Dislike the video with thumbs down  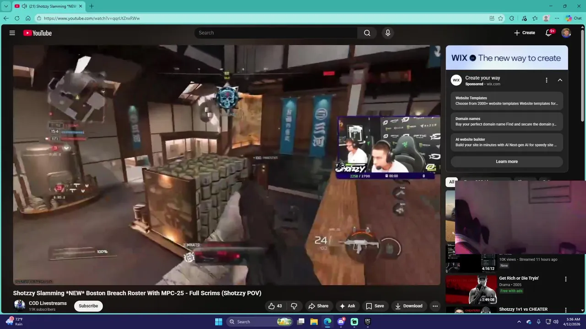coord(294,306)
